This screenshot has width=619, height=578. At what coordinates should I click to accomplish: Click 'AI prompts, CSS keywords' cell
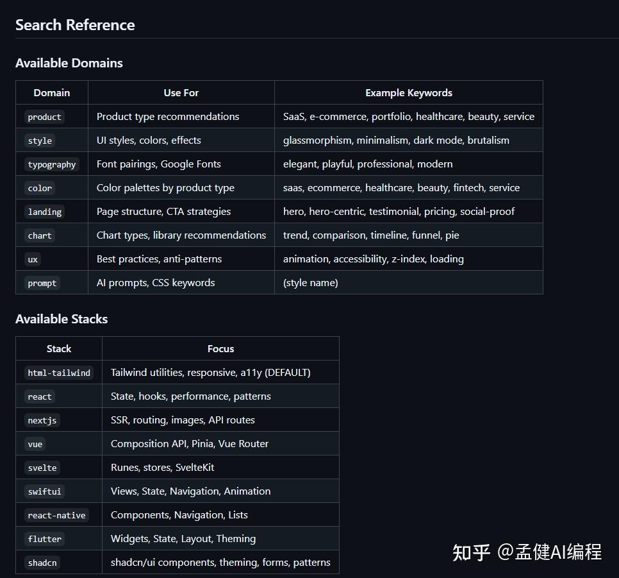[x=181, y=282]
